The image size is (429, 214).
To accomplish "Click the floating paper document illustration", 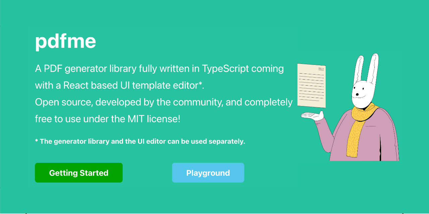I will (311, 86).
